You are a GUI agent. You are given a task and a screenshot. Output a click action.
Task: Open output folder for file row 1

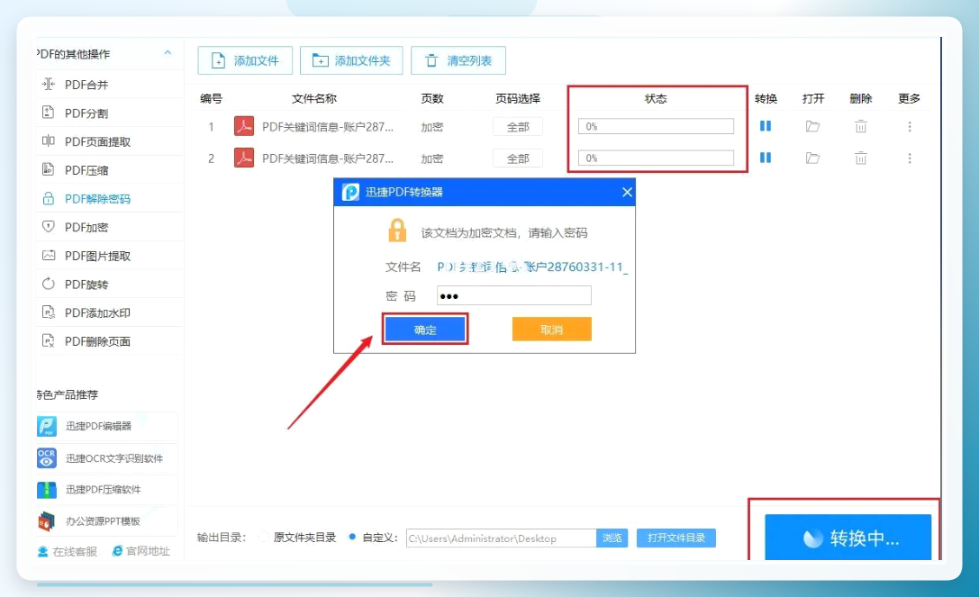[x=812, y=126]
